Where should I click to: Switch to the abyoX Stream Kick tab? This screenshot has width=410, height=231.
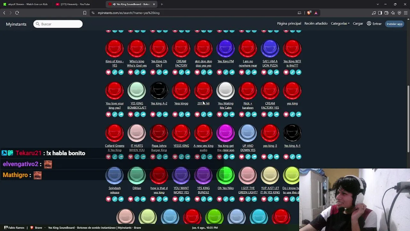[x=26, y=4]
